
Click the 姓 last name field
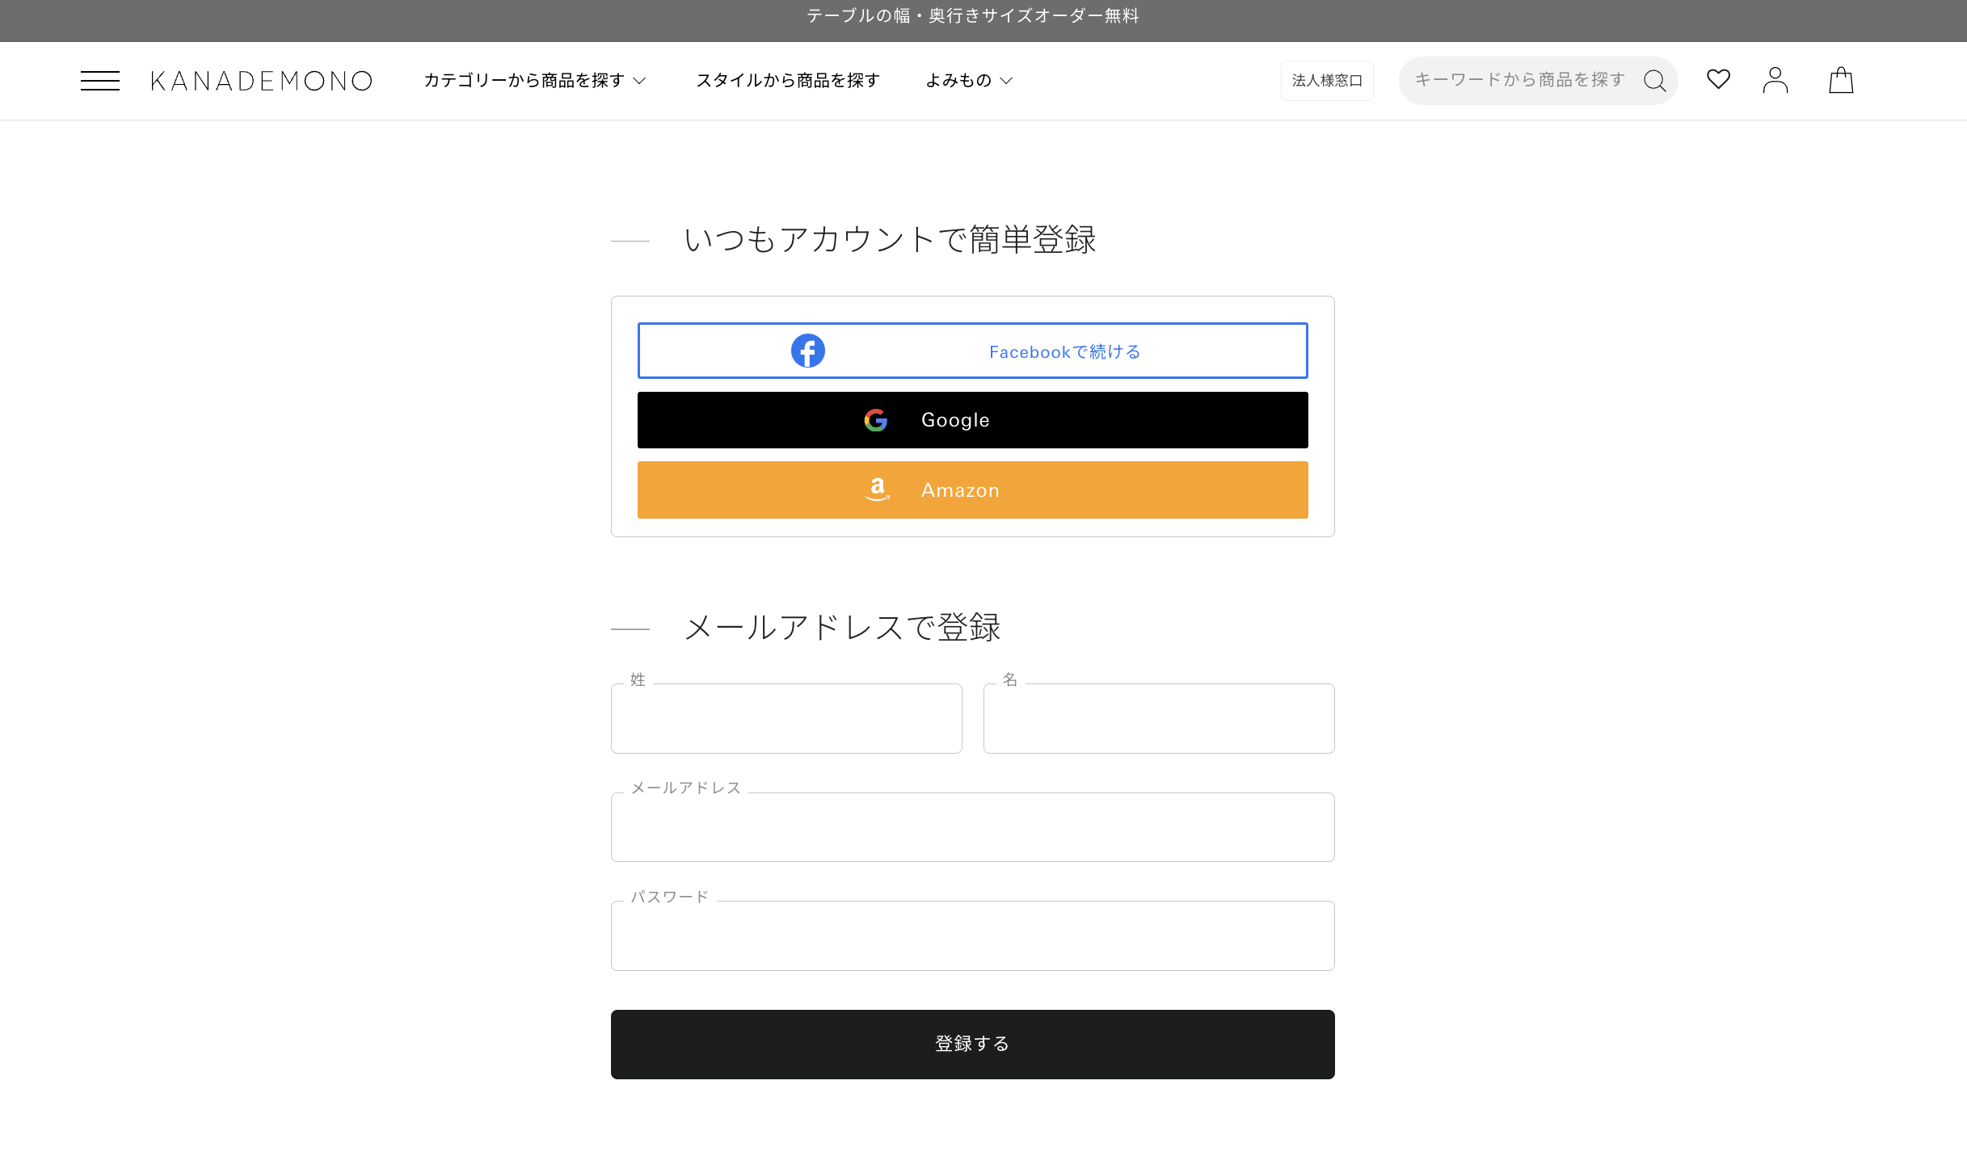click(786, 719)
